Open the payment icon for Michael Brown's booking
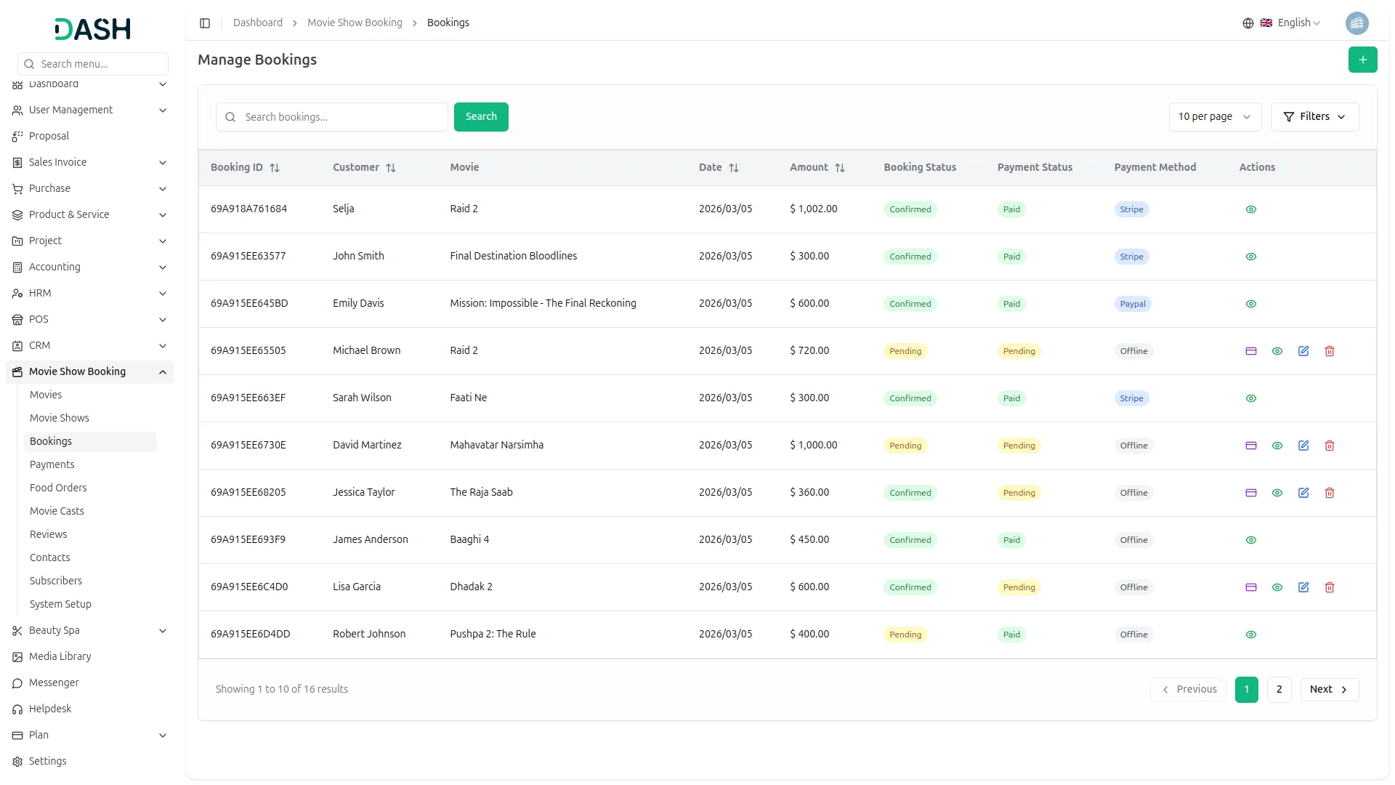Screen dimensions: 1395x785 [x=1250, y=351]
